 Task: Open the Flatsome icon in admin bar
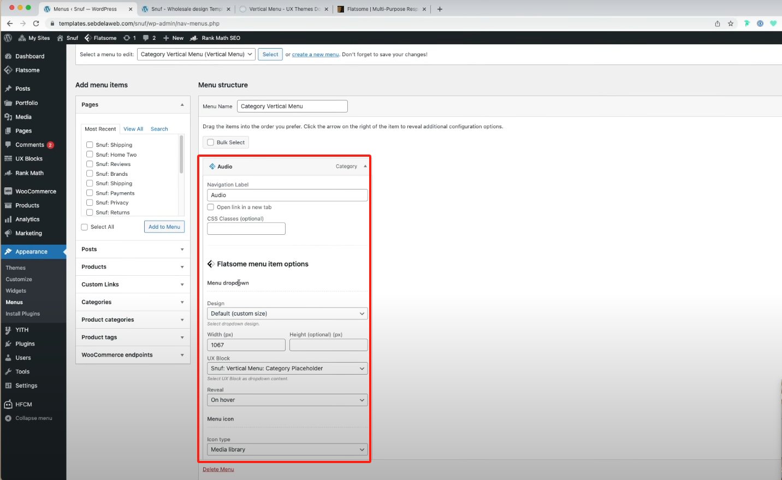pyautogui.click(x=87, y=38)
